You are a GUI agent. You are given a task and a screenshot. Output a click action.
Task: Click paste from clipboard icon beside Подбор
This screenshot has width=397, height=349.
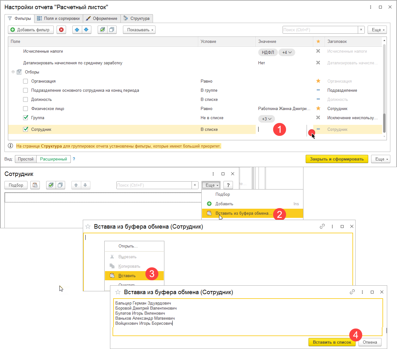point(35,185)
